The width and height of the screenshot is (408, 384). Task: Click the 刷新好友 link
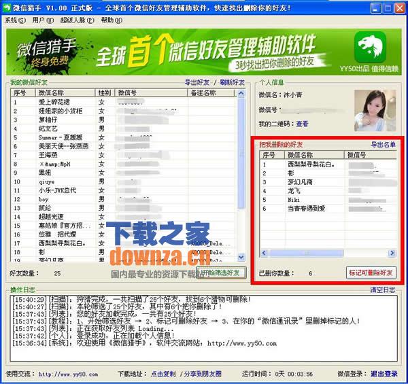[x=232, y=82]
